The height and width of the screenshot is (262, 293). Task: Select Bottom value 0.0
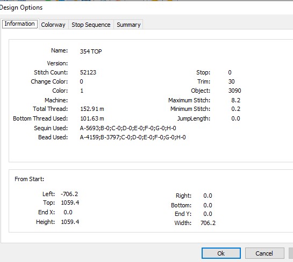pyautogui.click(x=208, y=205)
